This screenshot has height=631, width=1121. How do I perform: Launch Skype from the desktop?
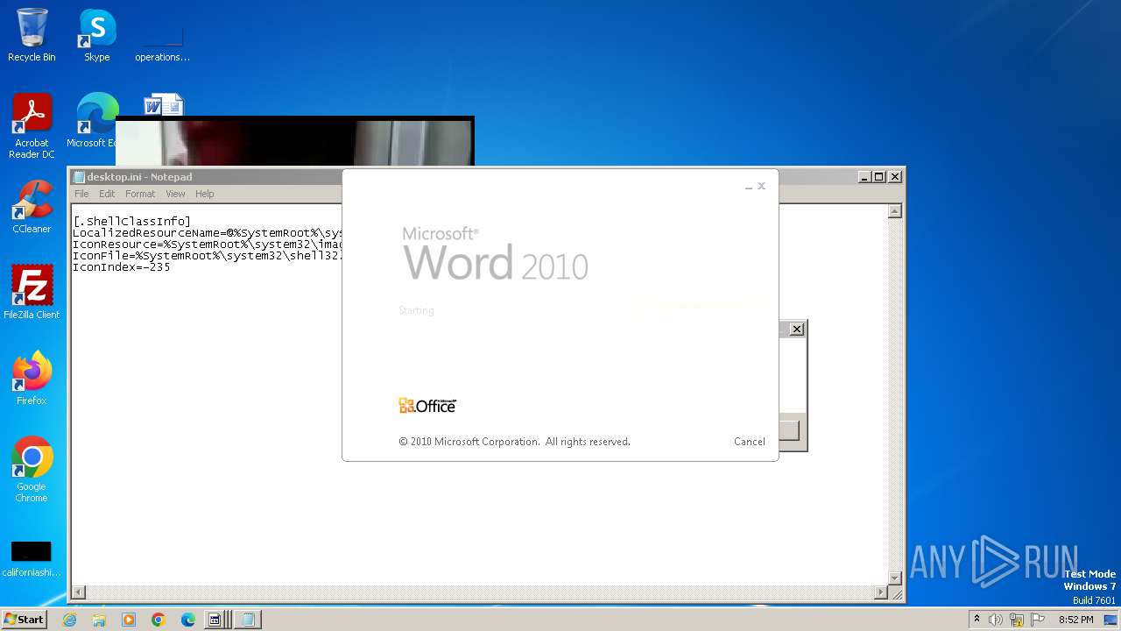[97, 36]
